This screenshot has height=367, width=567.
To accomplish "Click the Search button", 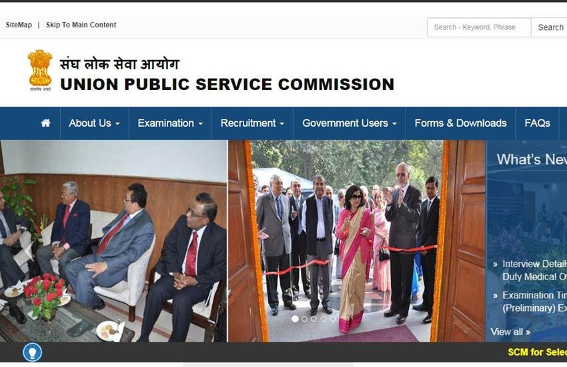I will [550, 27].
